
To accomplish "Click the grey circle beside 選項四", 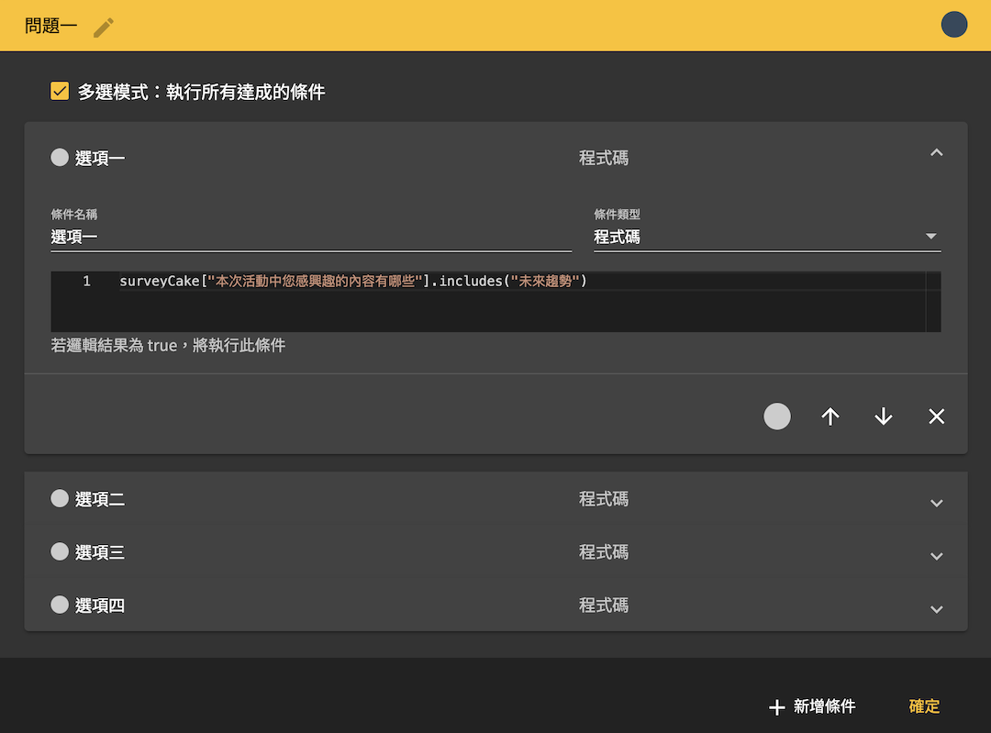I will [60, 605].
